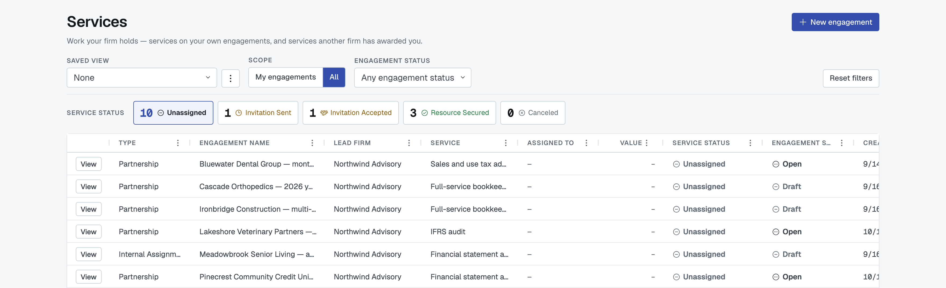Toggle Invitation Sent status filter
946x288 pixels.
(258, 113)
